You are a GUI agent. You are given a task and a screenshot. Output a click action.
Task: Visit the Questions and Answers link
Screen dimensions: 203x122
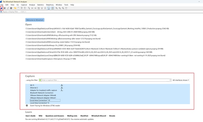55,116
